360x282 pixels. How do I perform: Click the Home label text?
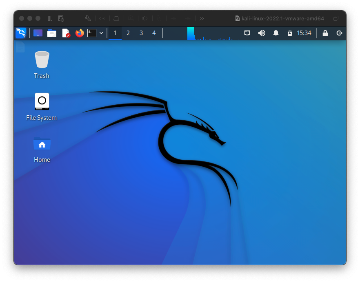42,160
